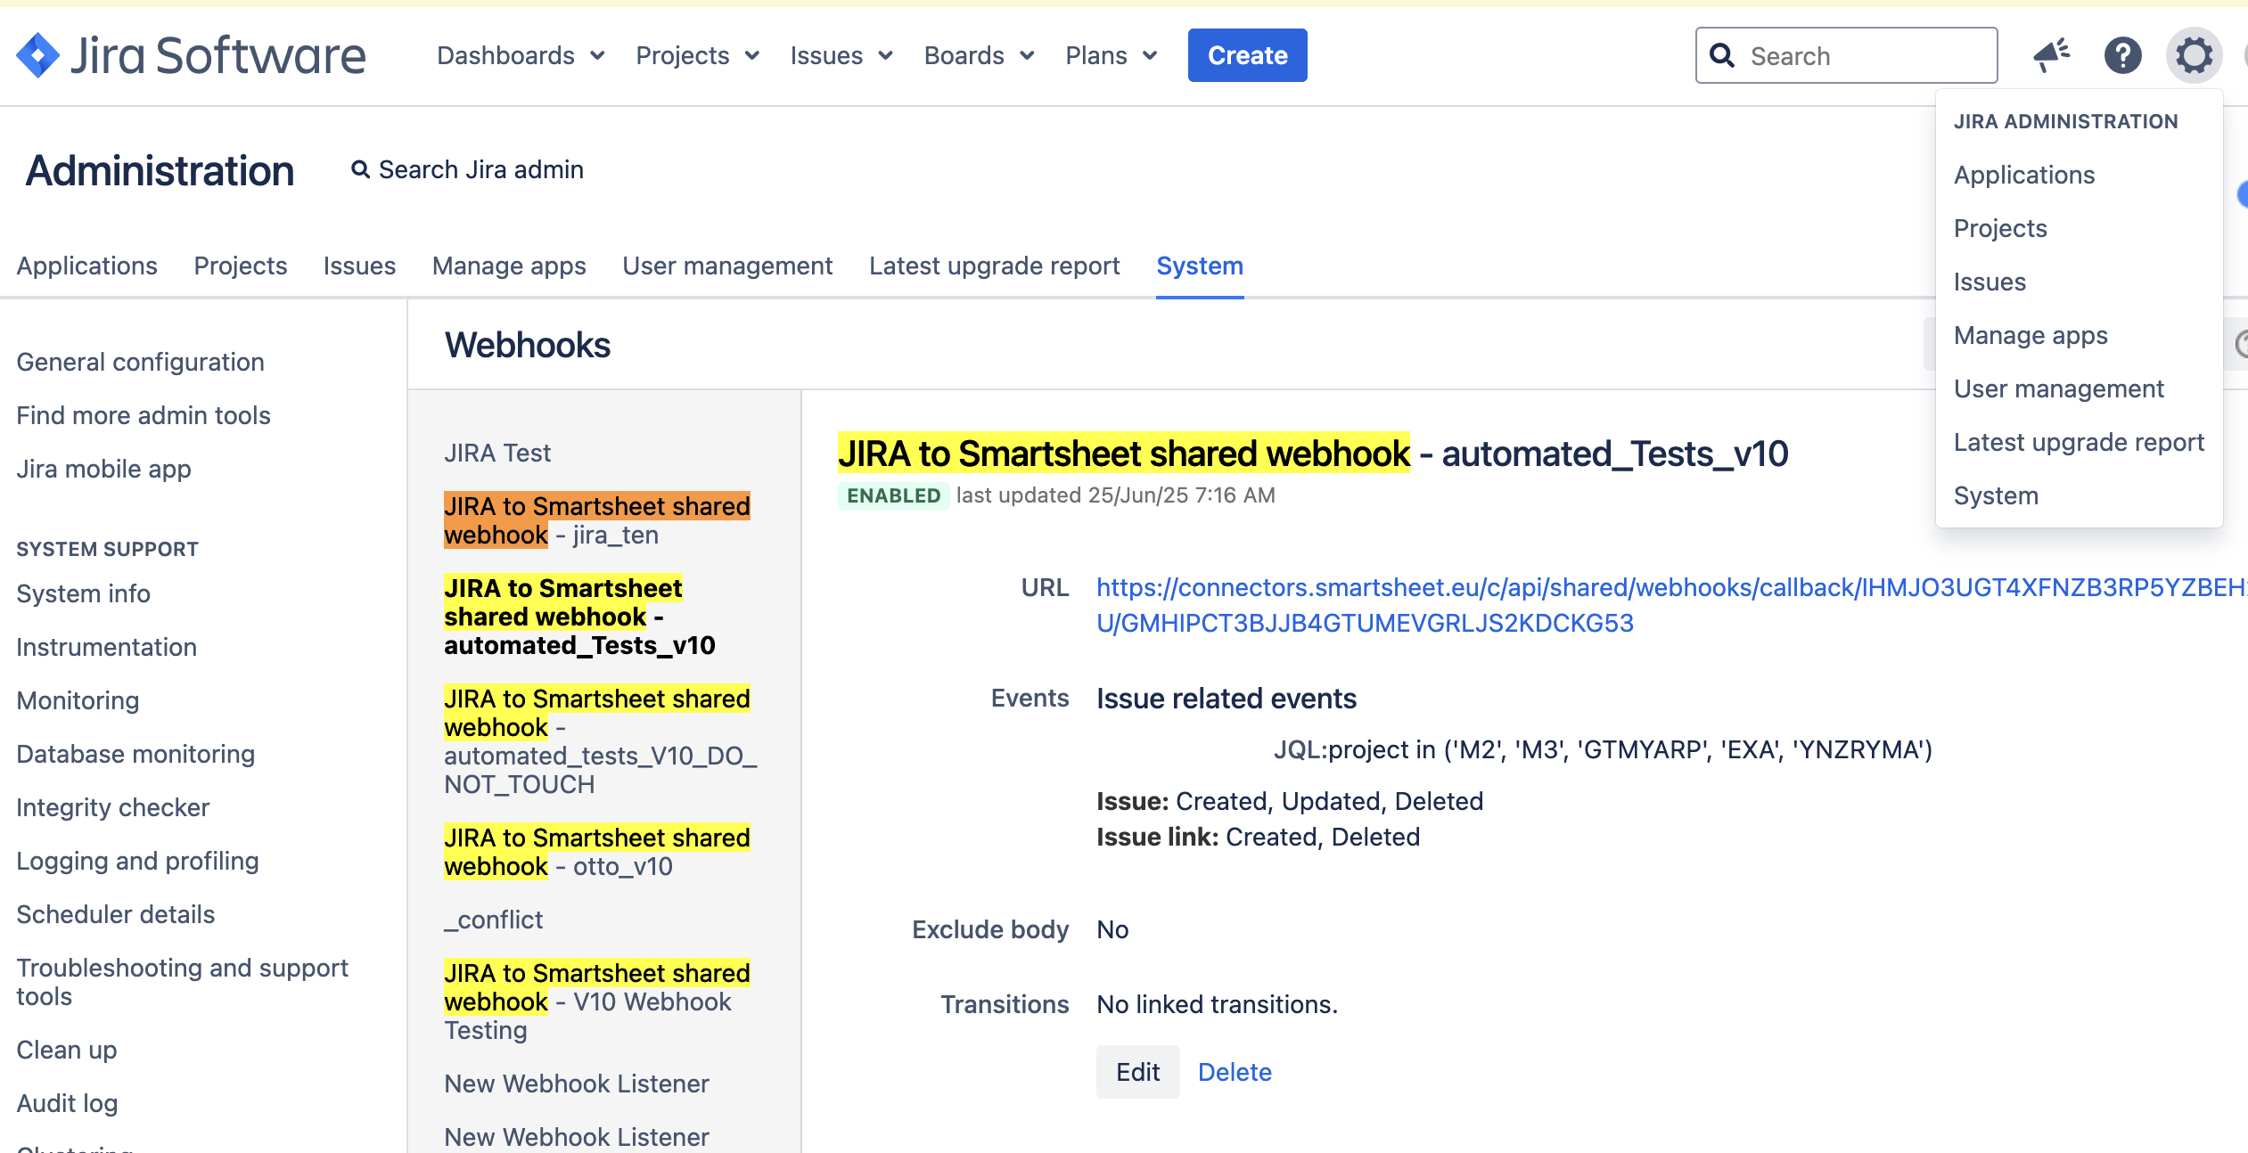Switch to the Manage apps tab
Screen dimensions: 2248x1153
pyautogui.click(x=509, y=266)
